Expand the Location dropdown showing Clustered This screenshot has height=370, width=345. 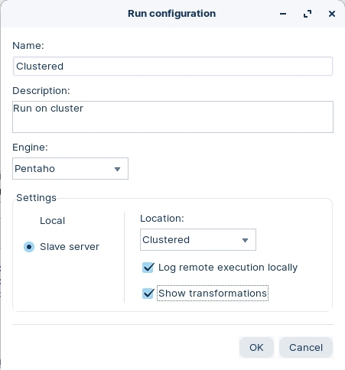pos(198,240)
